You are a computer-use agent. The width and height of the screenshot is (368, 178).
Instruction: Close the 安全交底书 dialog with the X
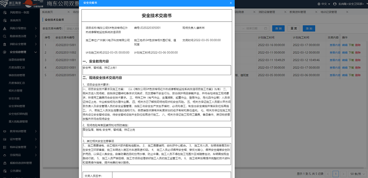pyautogui.click(x=231, y=3)
